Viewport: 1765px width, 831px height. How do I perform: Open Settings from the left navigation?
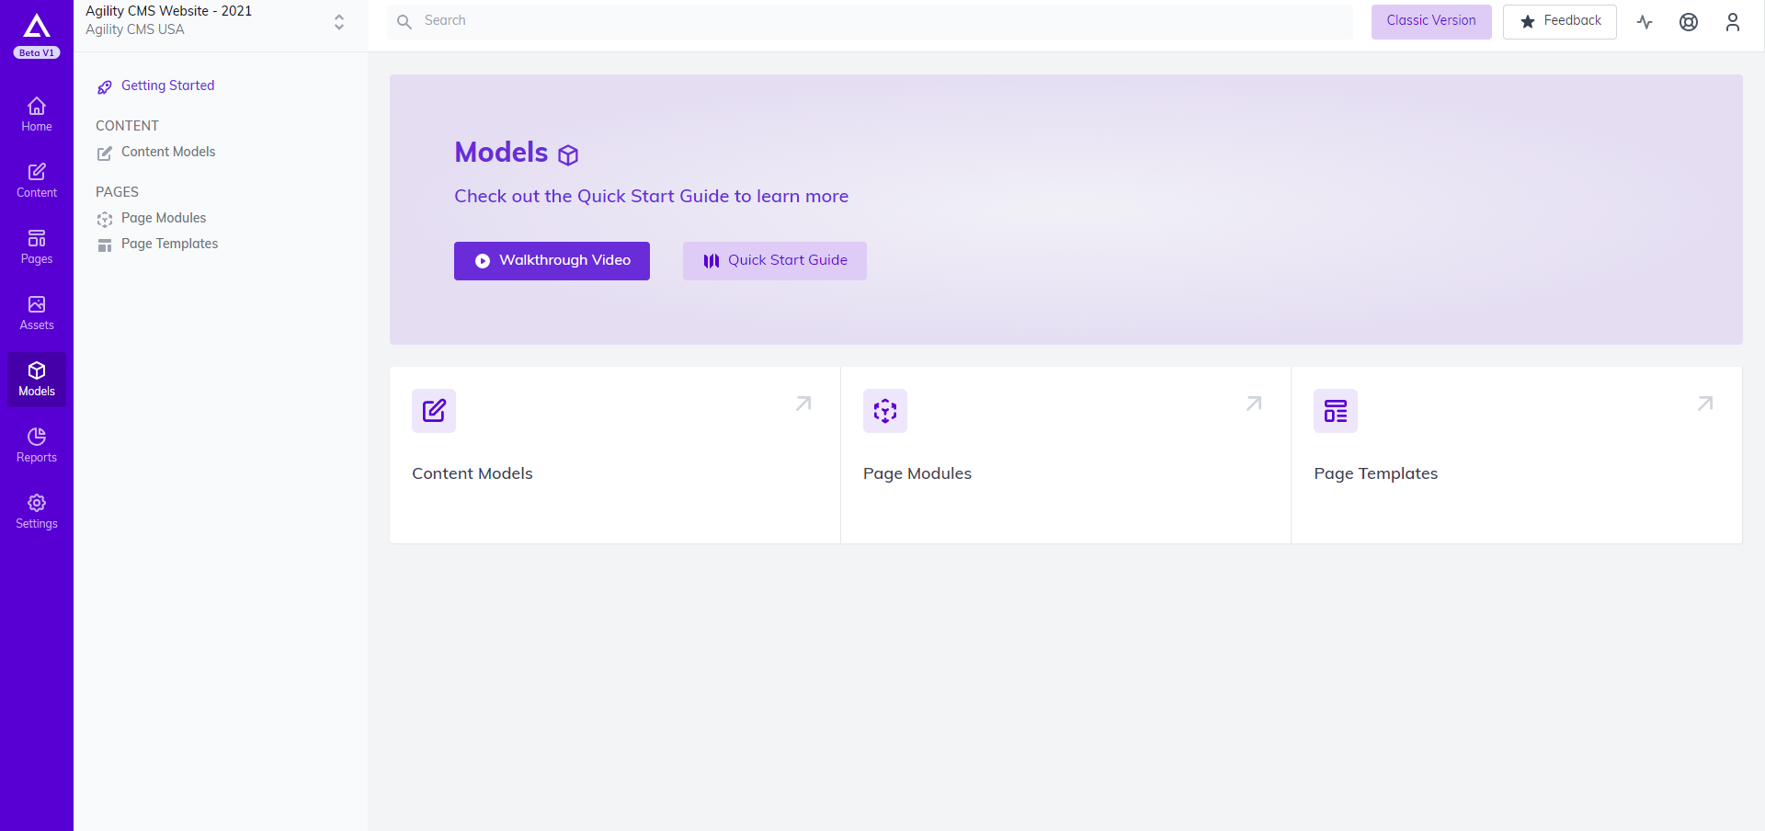pos(37,510)
